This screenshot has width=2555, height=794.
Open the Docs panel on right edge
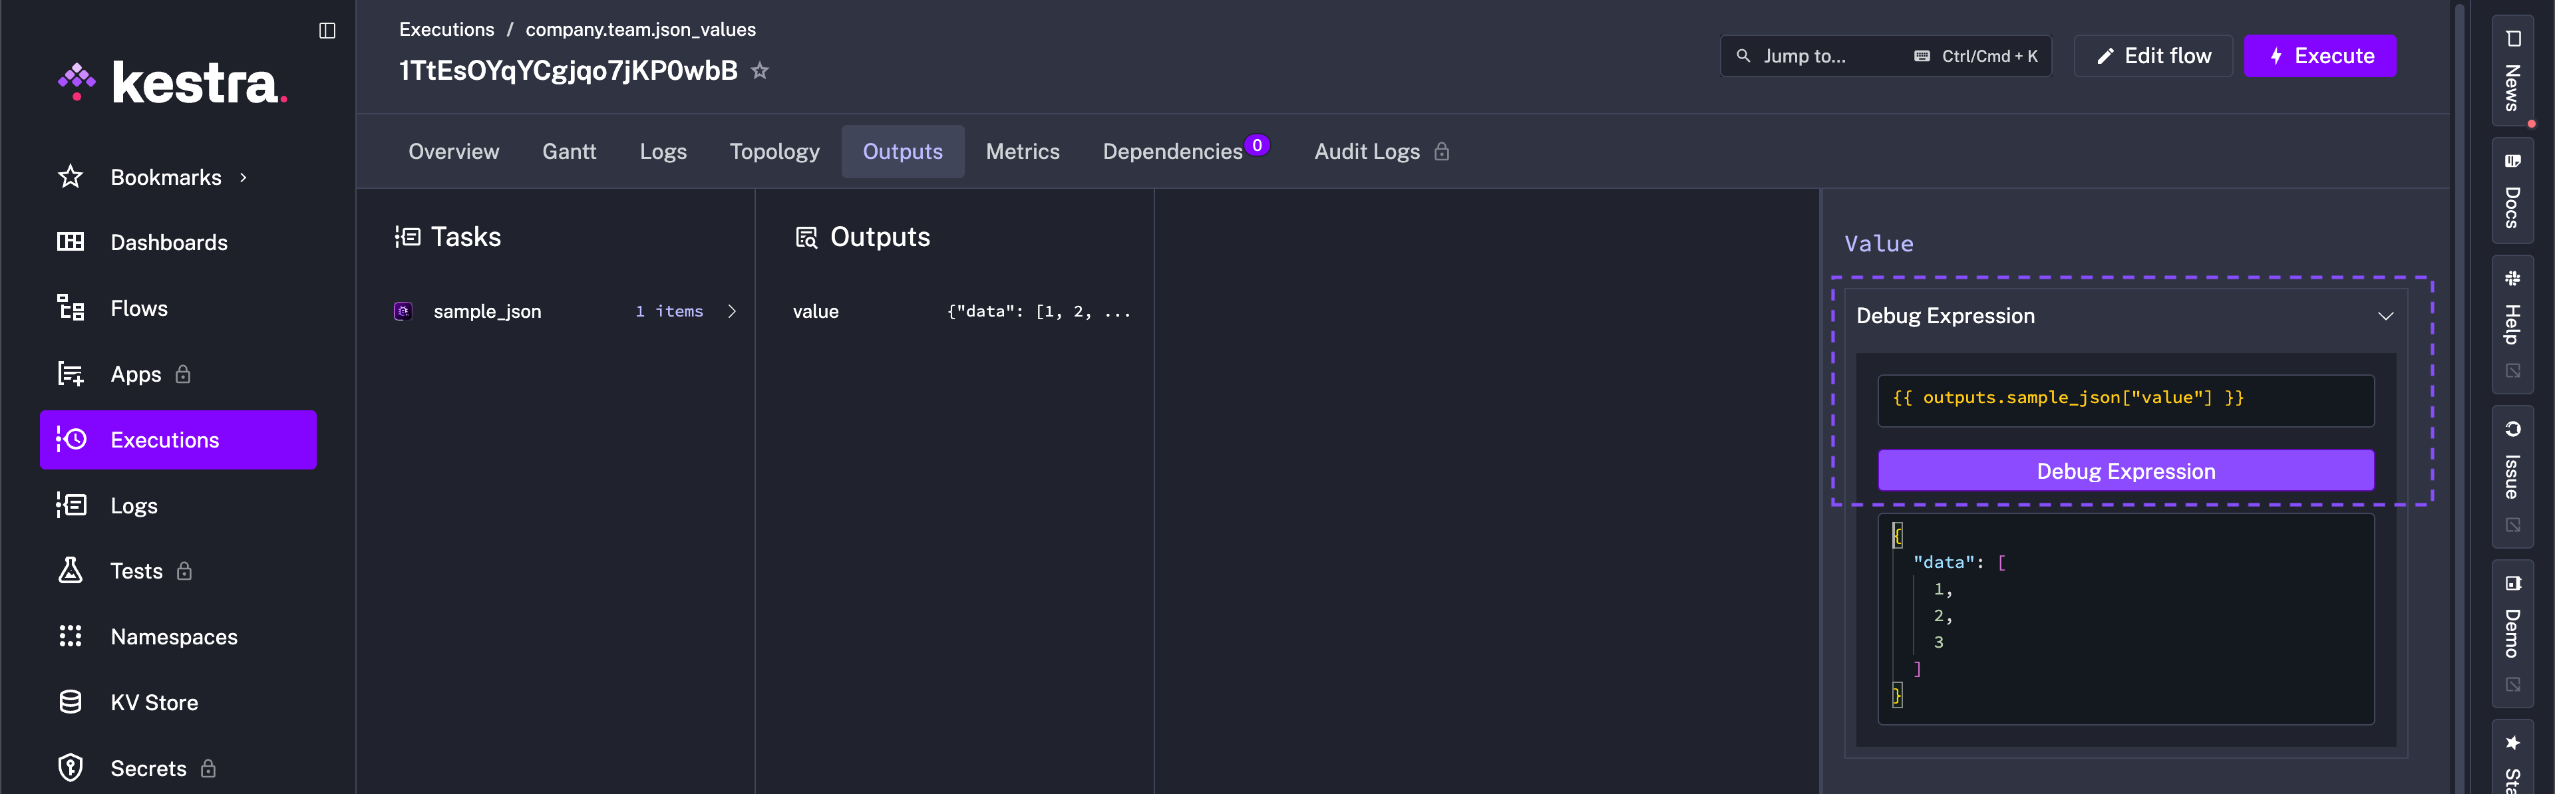click(2512, 194)
